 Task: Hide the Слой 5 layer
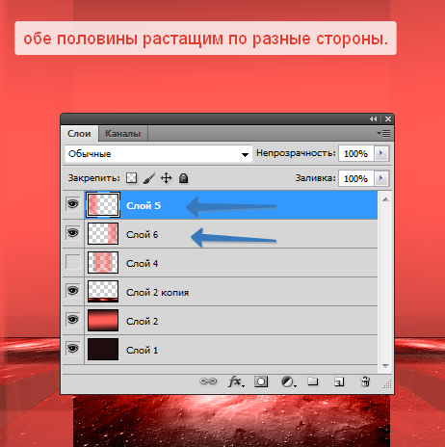[73, 204]
